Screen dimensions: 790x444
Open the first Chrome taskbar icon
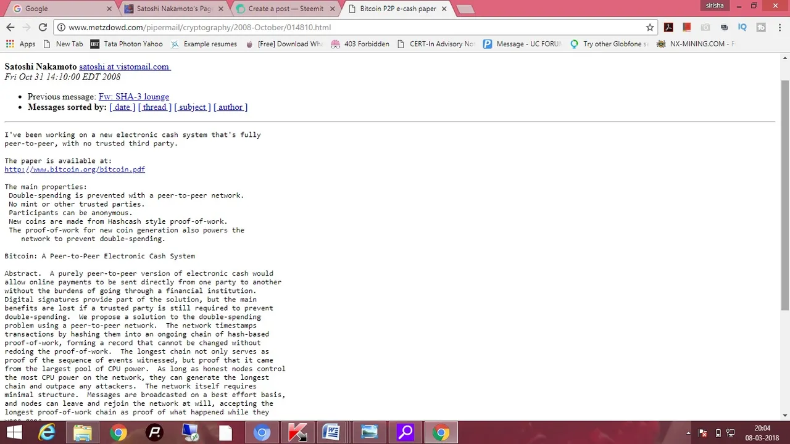click(118, 432)
